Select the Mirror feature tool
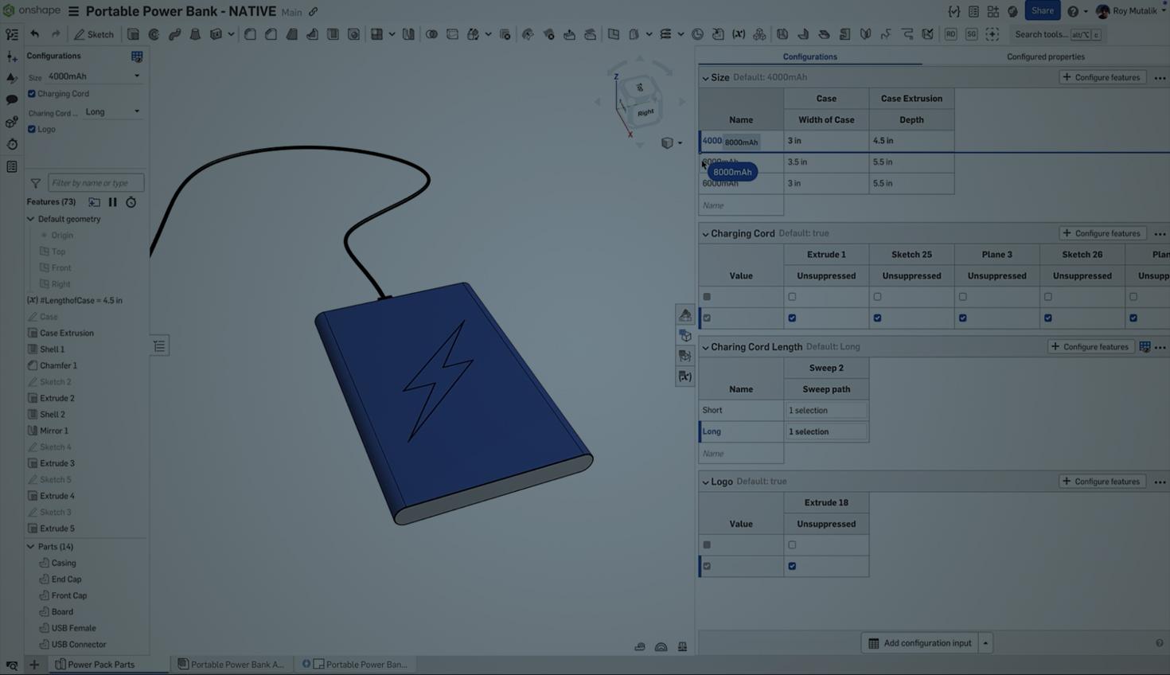 408,34
